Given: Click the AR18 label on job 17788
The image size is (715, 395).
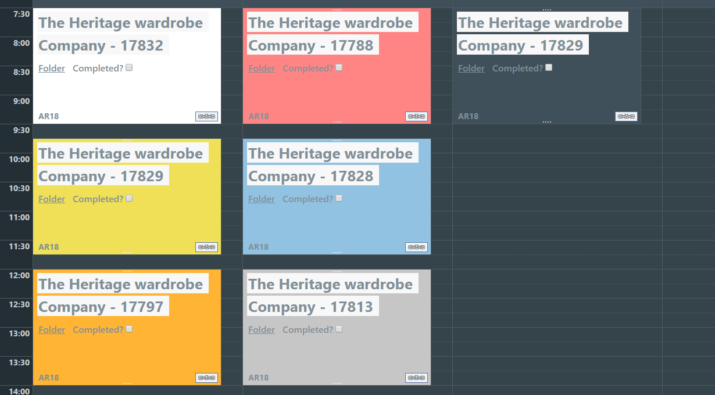Looking at the screenshot, I should coord(259,116).
